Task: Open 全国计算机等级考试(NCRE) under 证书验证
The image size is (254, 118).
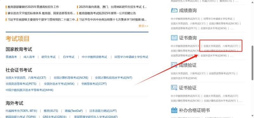Action: click(x=185, y=101)
